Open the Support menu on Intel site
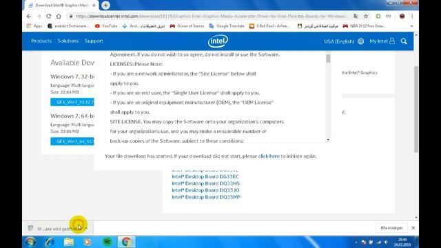The height and width of the screenshot is (248, 441). 94,41
